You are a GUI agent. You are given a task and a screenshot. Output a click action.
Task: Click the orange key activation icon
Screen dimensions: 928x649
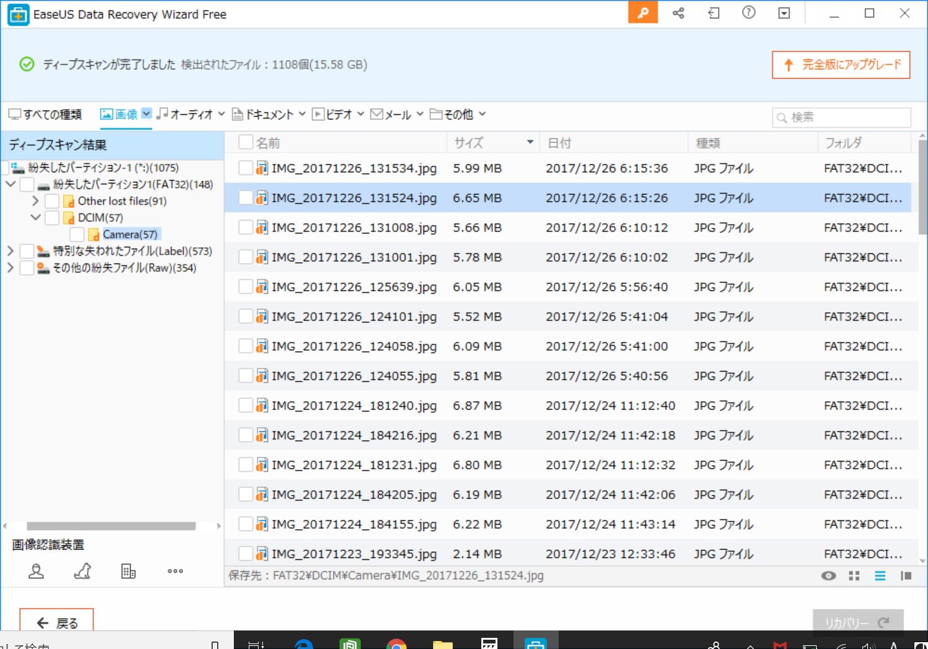coord(643,13)
